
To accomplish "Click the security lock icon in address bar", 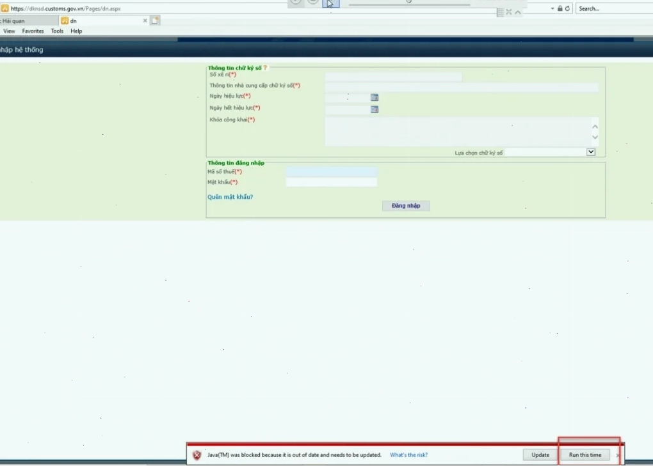I will click(x=560, y=8).
